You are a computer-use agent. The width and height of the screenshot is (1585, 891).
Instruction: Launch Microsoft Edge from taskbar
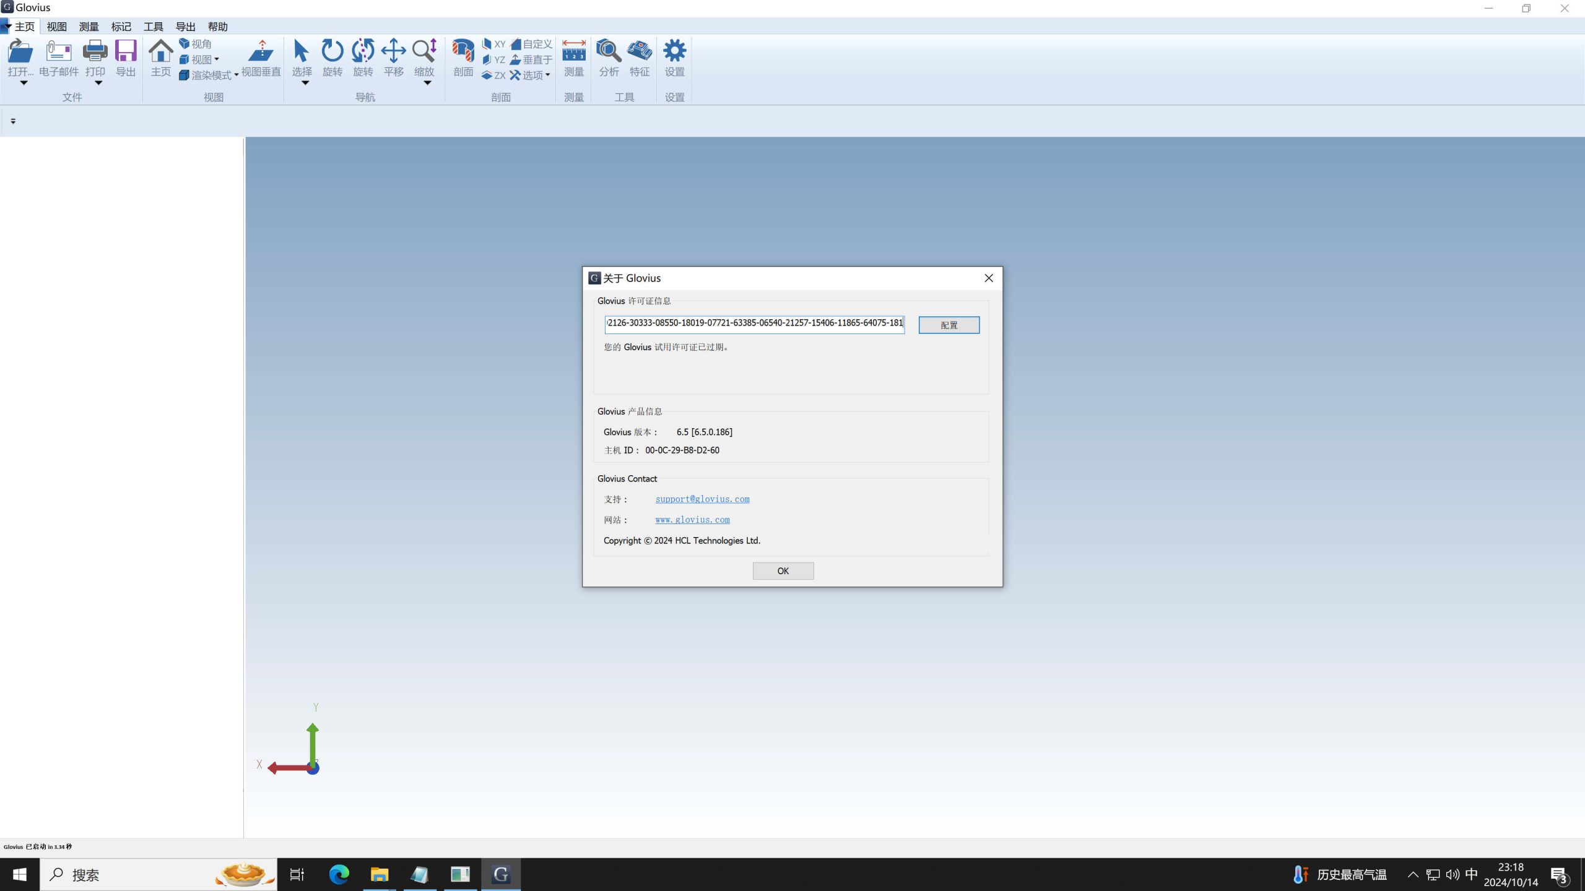339,874
